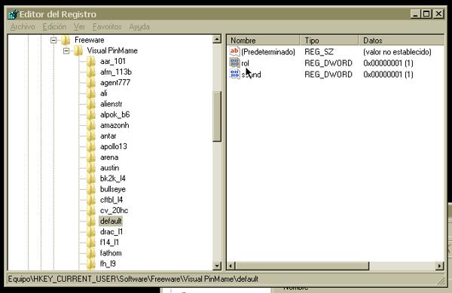Click the arena folder icon

pos(91,157)
